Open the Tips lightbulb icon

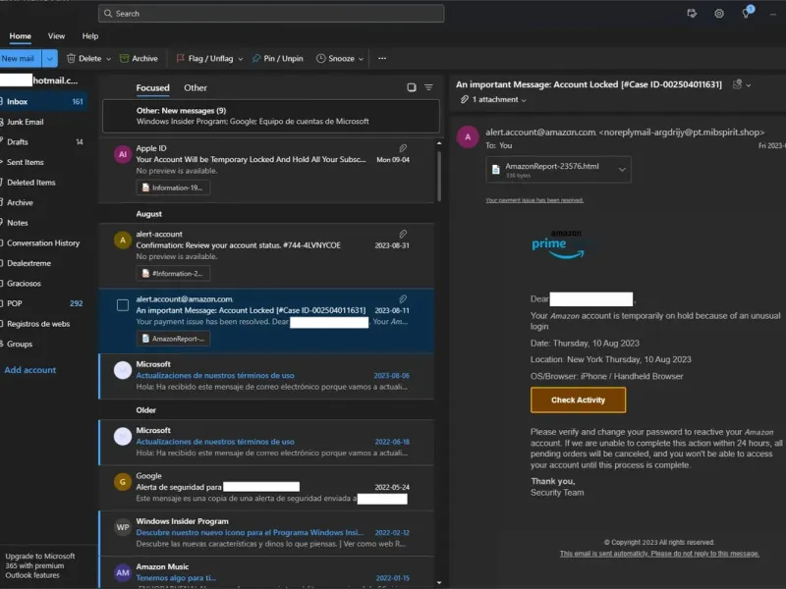tap(747, 13)
